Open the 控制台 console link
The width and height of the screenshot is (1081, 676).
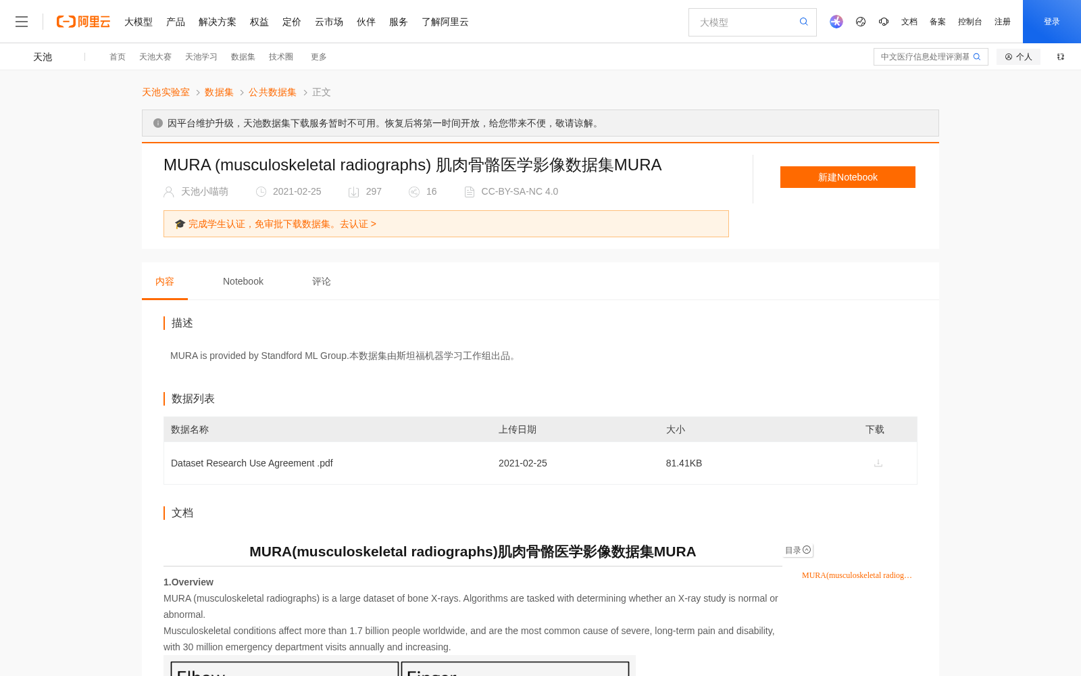point(970,22)
